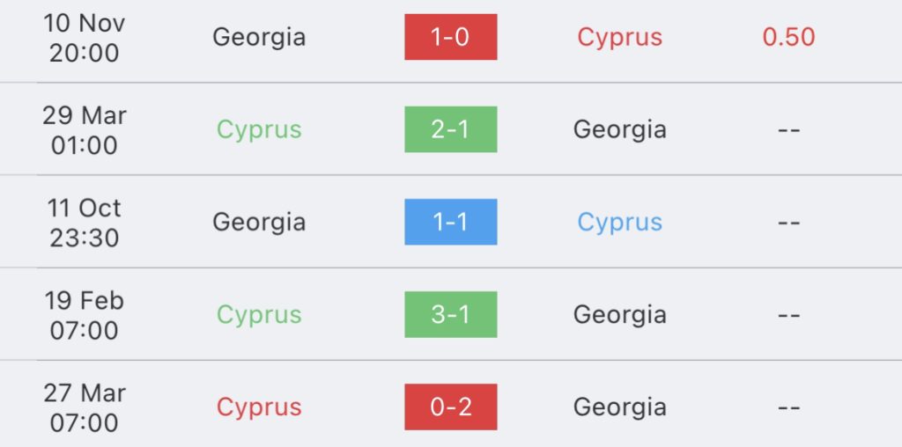Click the 27 Mar 07:00 date cell

coord(84,408)
